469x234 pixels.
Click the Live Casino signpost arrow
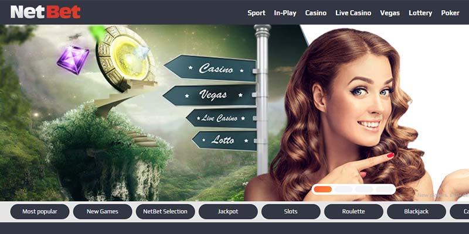tap(222, 118)
